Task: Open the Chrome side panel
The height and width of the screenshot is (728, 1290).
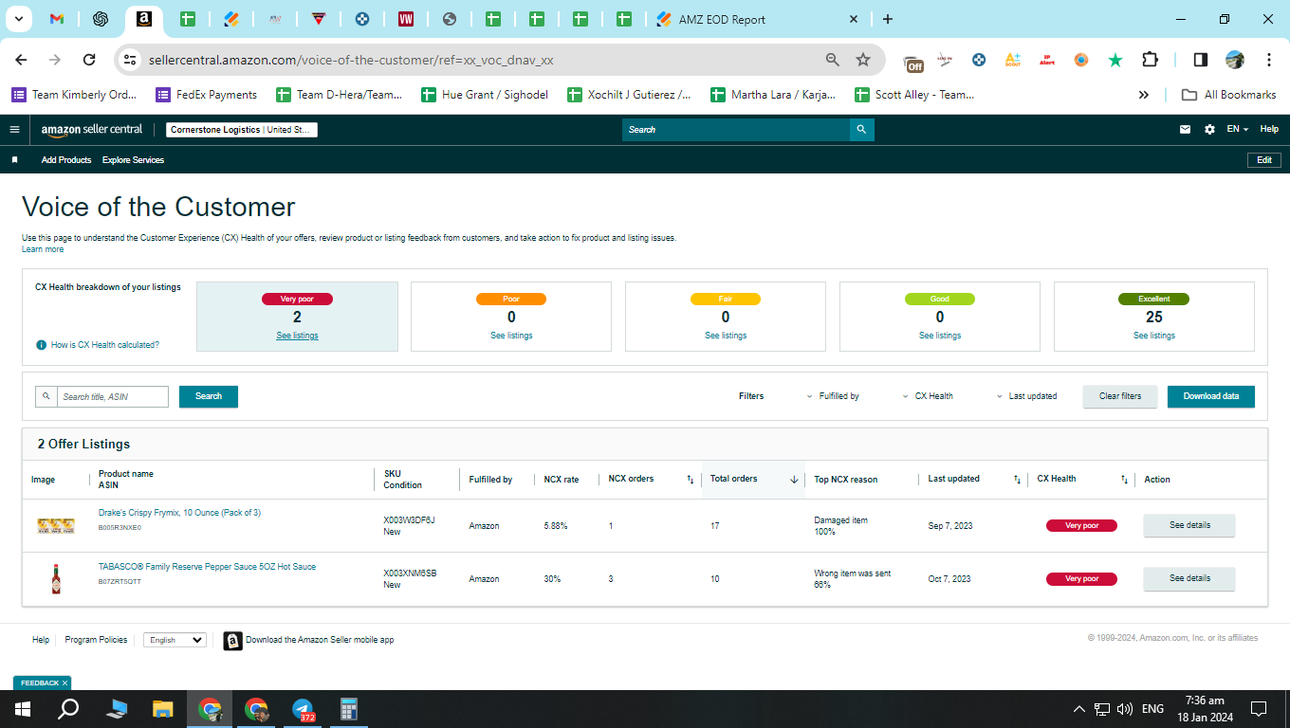Action: tap(1200, 60)
